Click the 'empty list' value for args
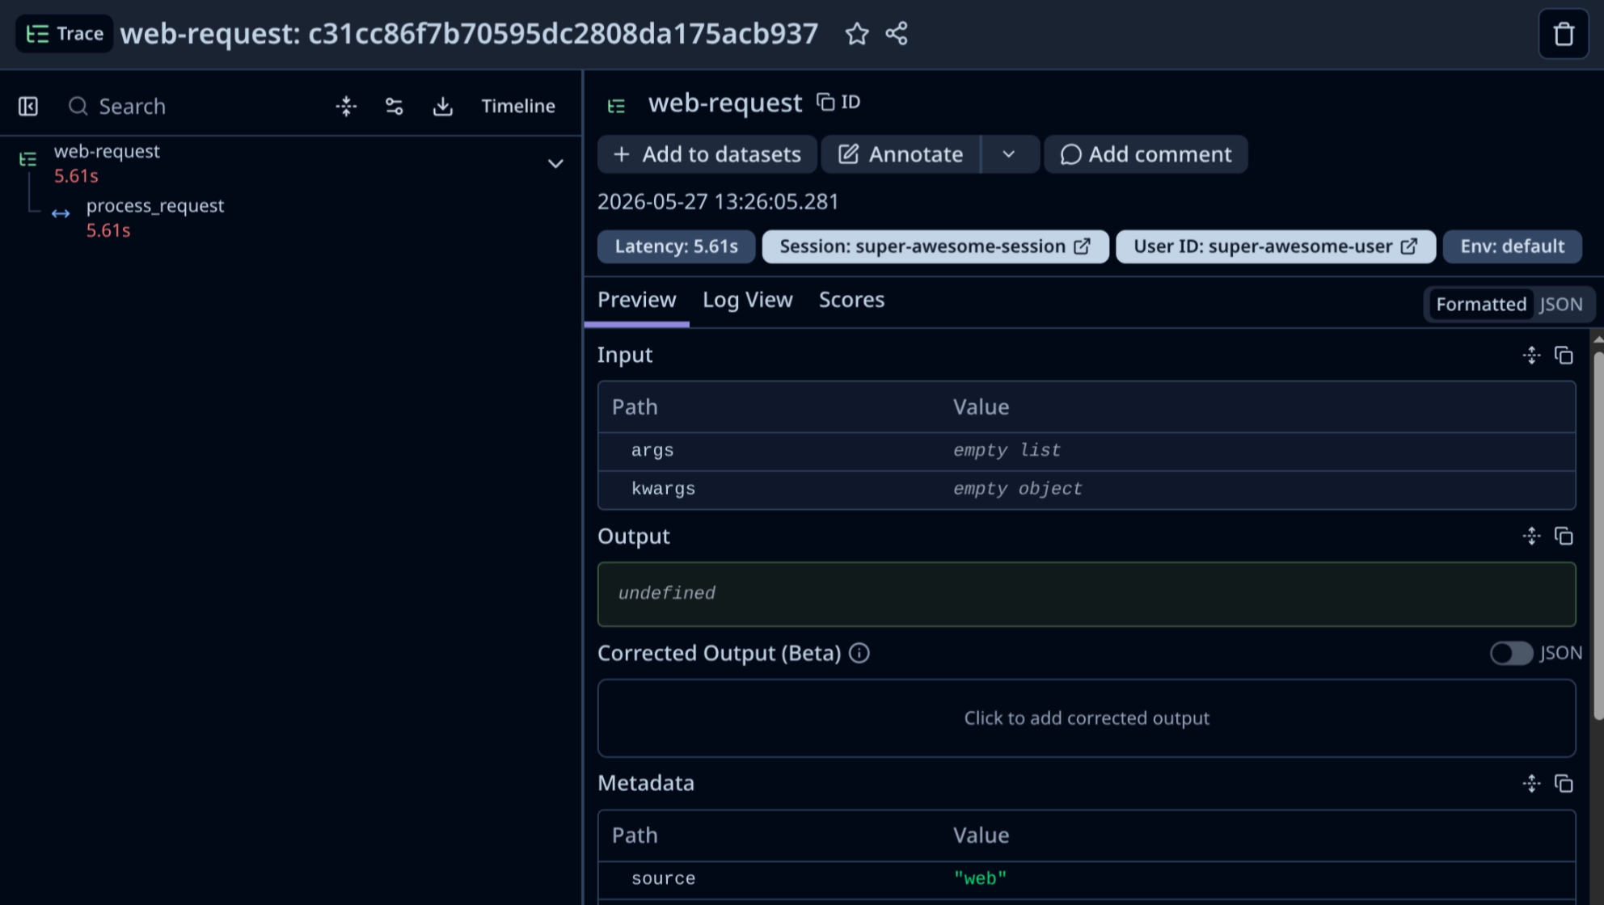 (x=1007, y=450)
